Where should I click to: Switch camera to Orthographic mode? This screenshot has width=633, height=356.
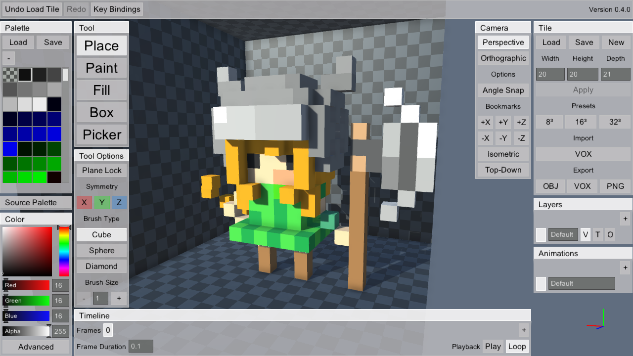[x=503, y=58]
